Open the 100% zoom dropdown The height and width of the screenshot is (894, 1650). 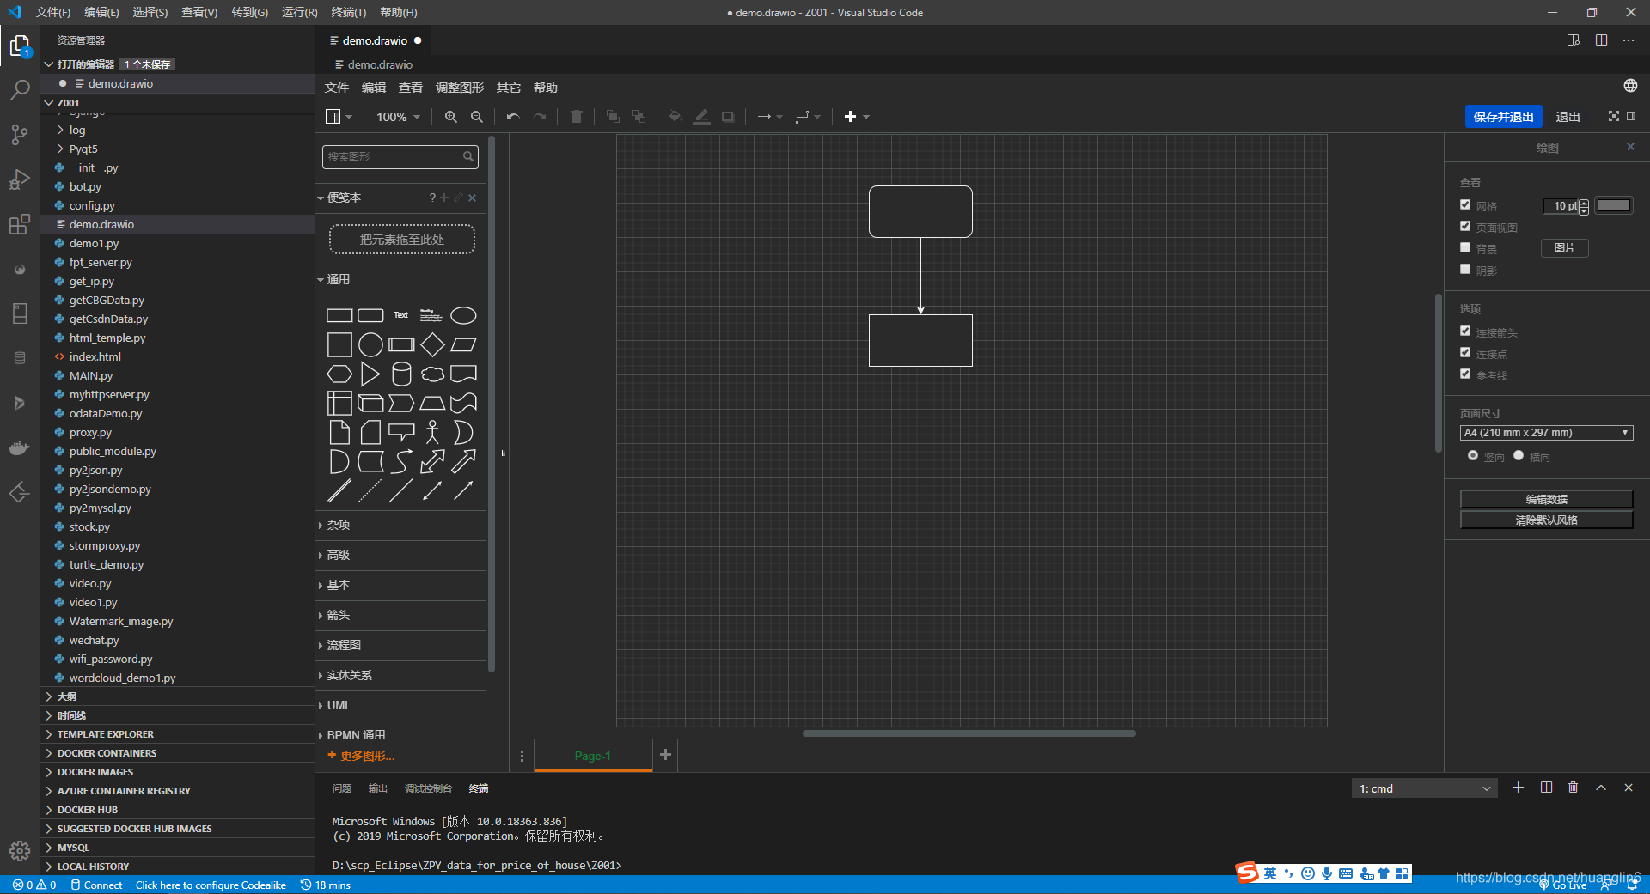pyautogui.click(x=398, y=117)
